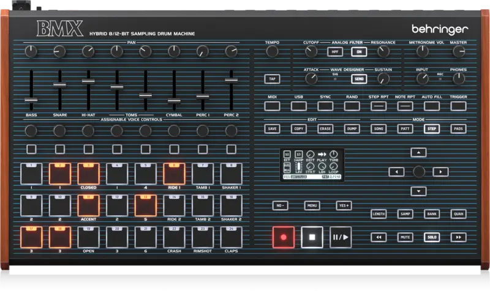490x291 pixels.
Task: Click the right arrow navigation button
Action: coord(440,172)
